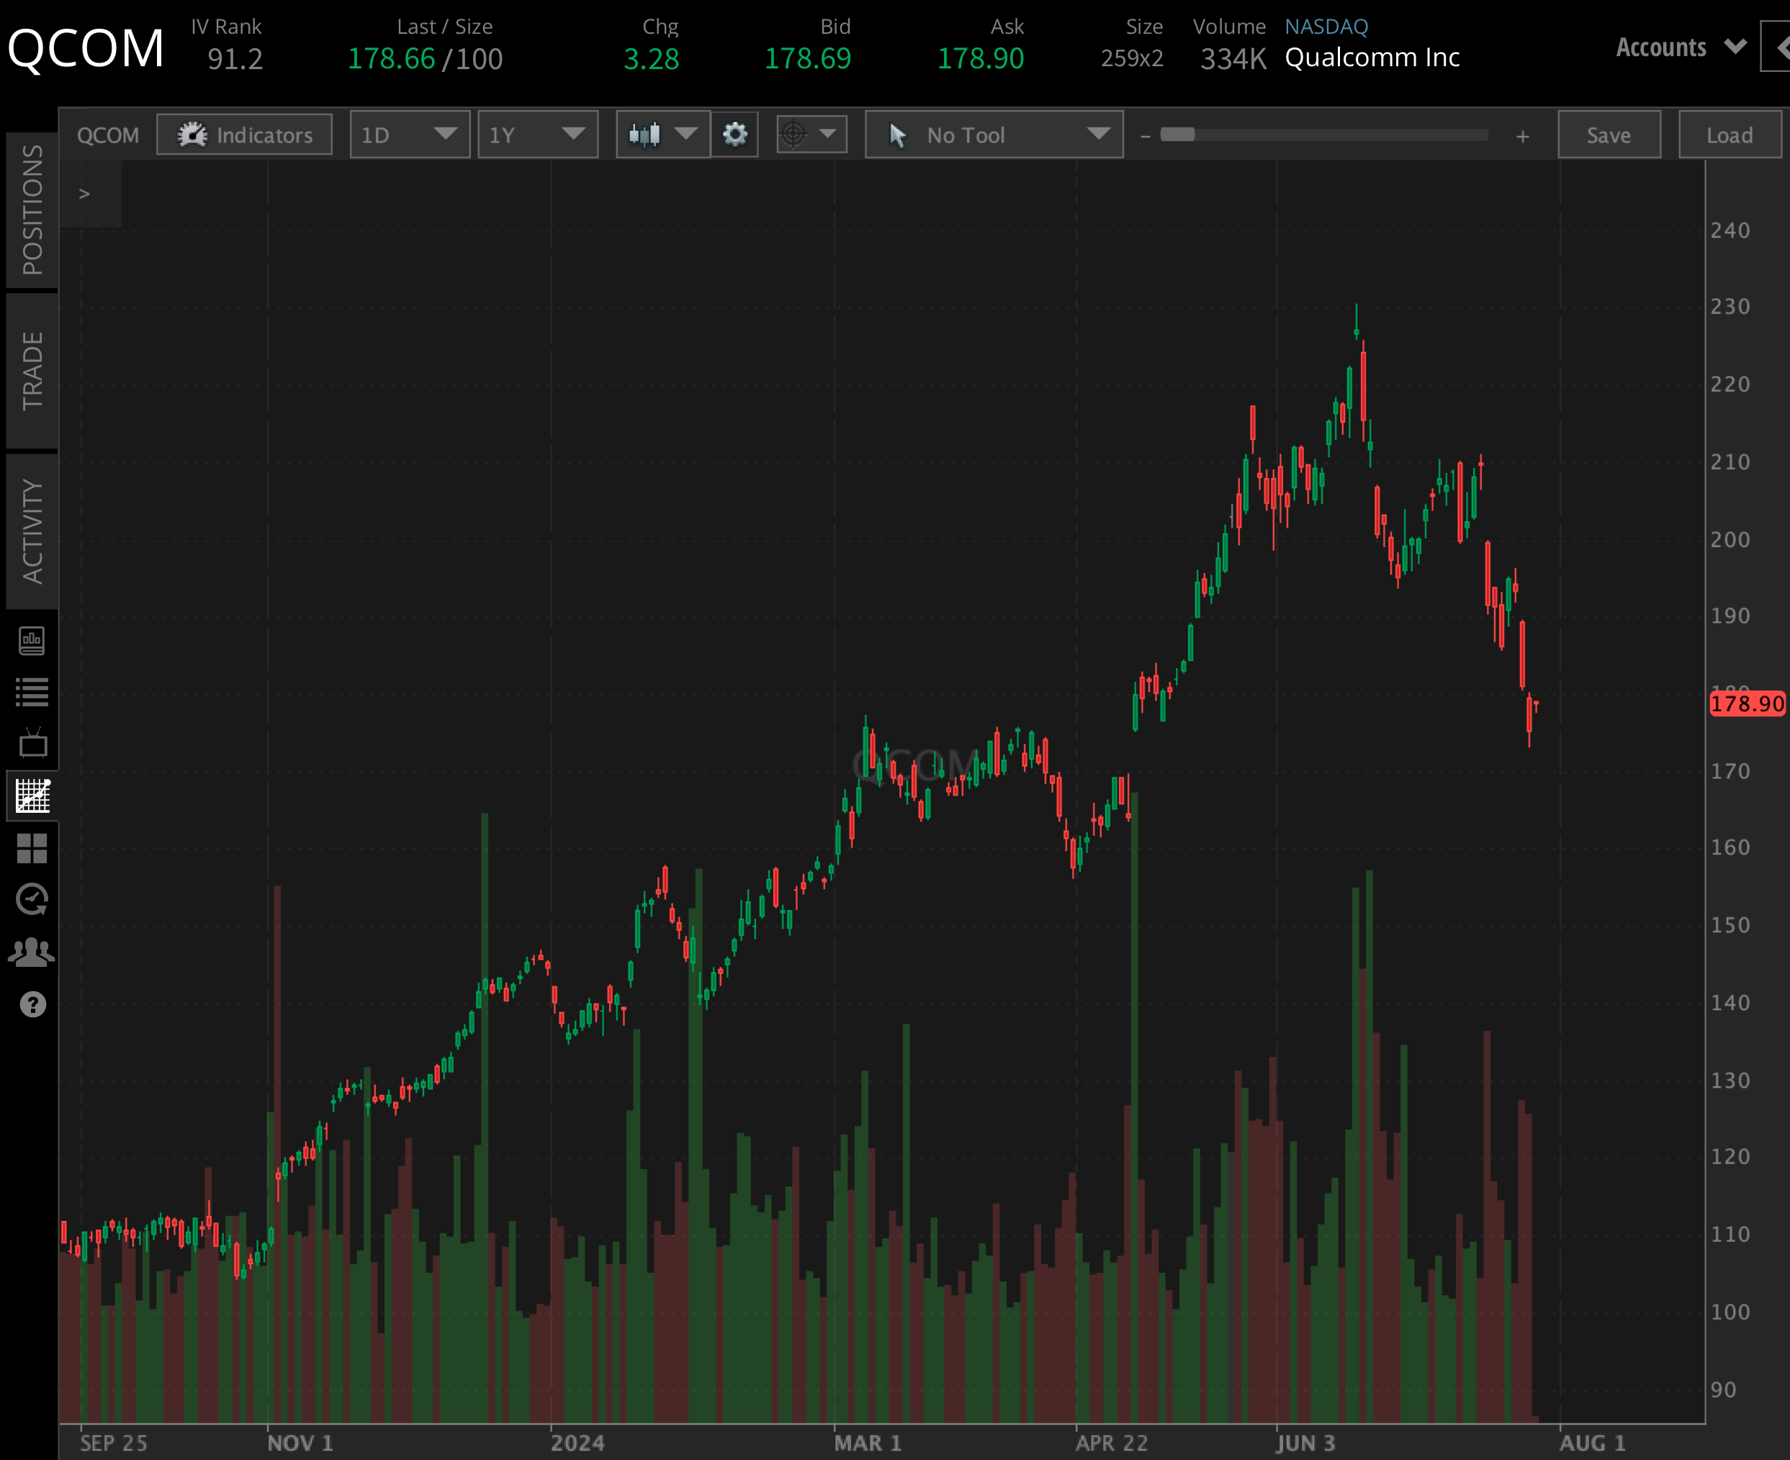Select the watchlist icon in sidebar
Screen dimensions: 1790x1460
(x=32, y=691)
